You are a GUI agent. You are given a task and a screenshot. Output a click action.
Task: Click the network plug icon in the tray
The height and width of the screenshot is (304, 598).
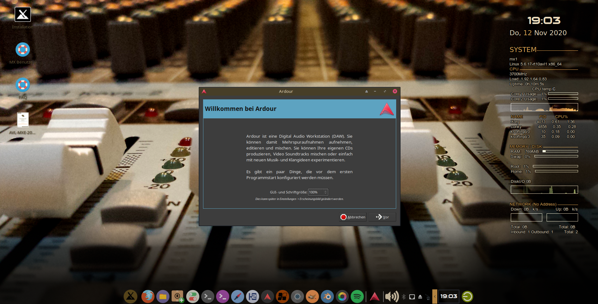click(428, 297)
